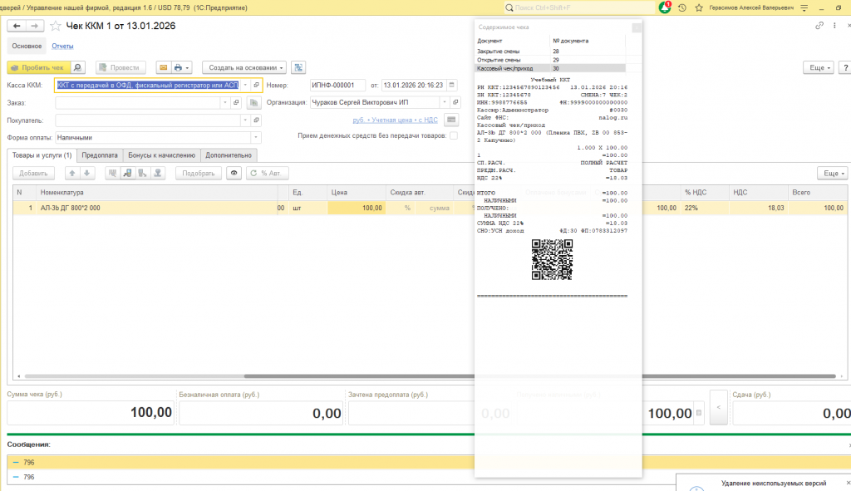The width and height of the screenshot is (851, 491).
Task: Switch to the Предоплата tab
Action: click(x=100, y=155)
